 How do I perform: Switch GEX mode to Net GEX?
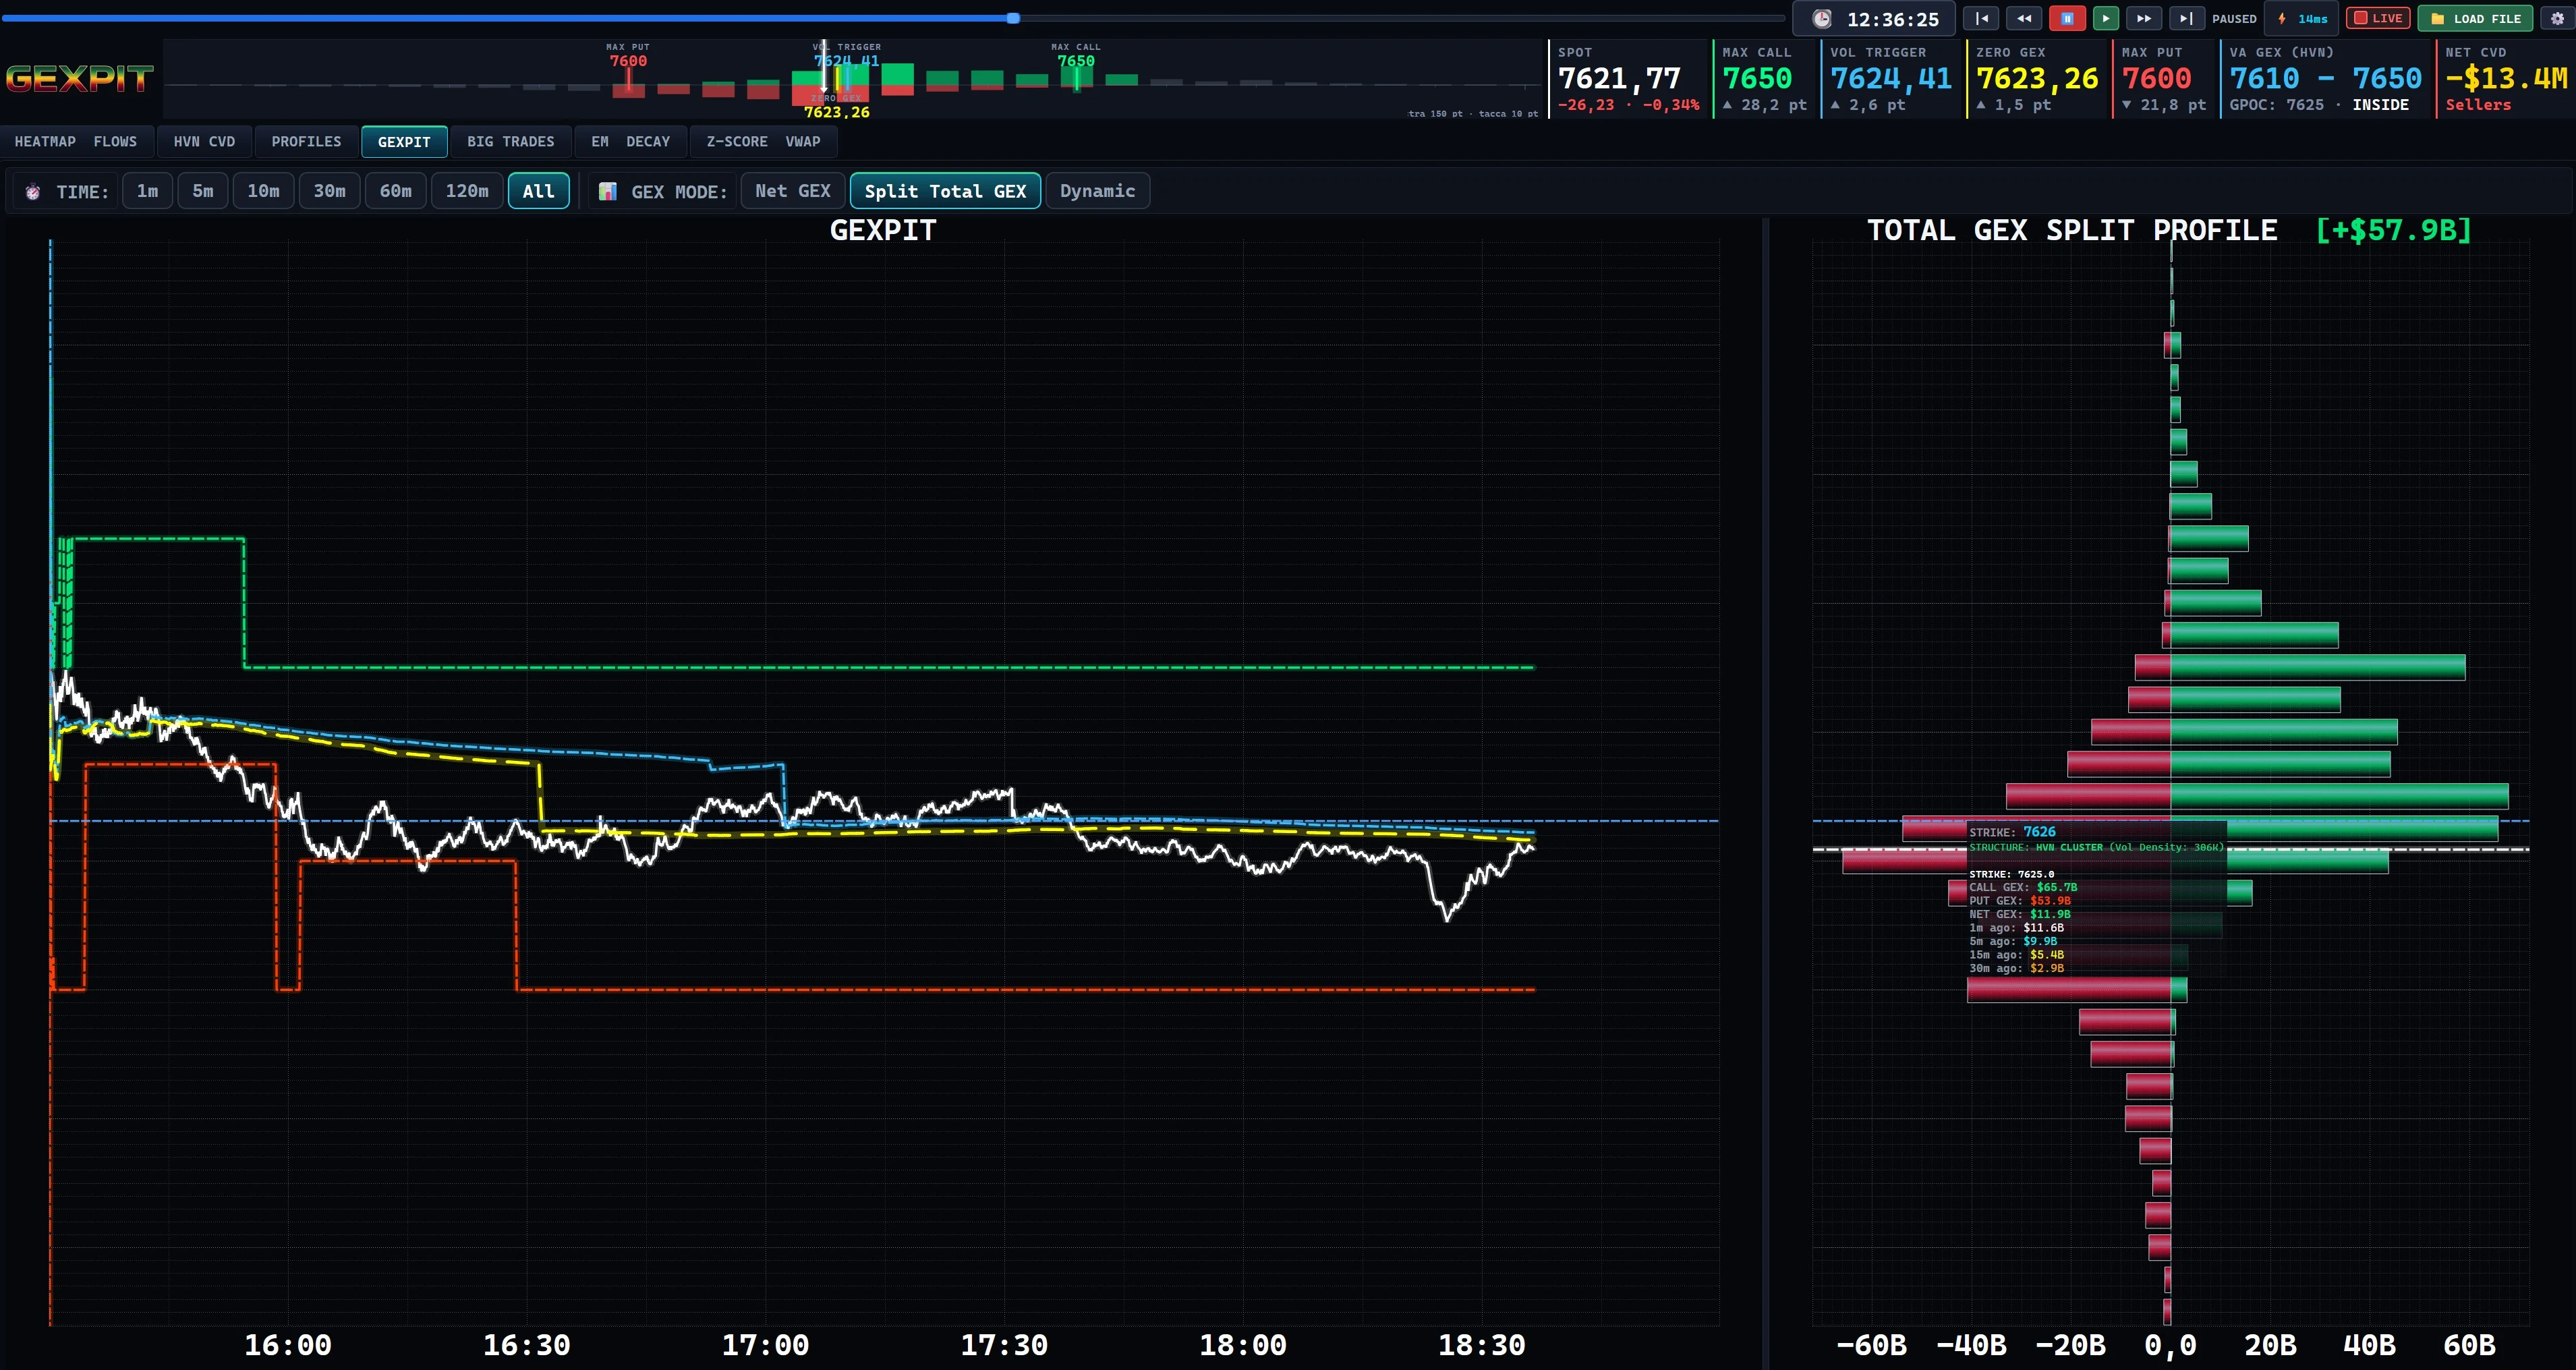tap(793, 191)
